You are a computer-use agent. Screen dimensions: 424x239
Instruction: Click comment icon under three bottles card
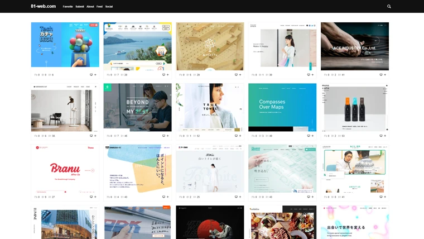coord(381,136)
